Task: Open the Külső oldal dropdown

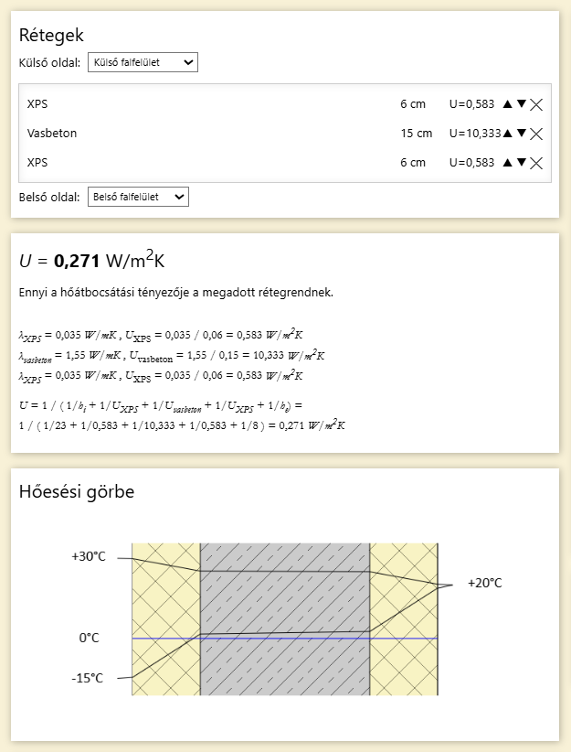Action: [143, 62]
